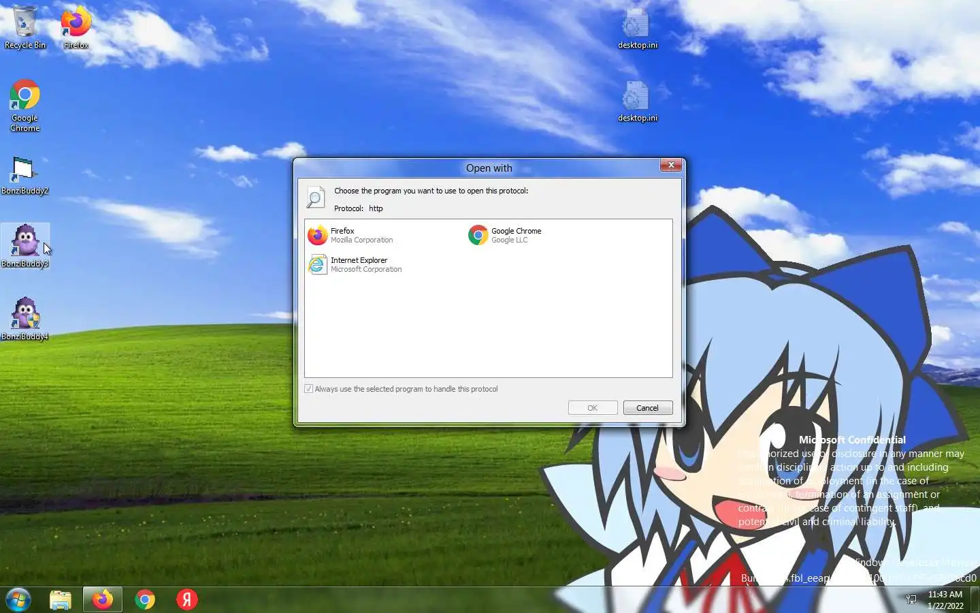Screen dimensions: 980x613
Task: Open the taskbar clock showing 11:43 AM
Action: click(945, 600)
